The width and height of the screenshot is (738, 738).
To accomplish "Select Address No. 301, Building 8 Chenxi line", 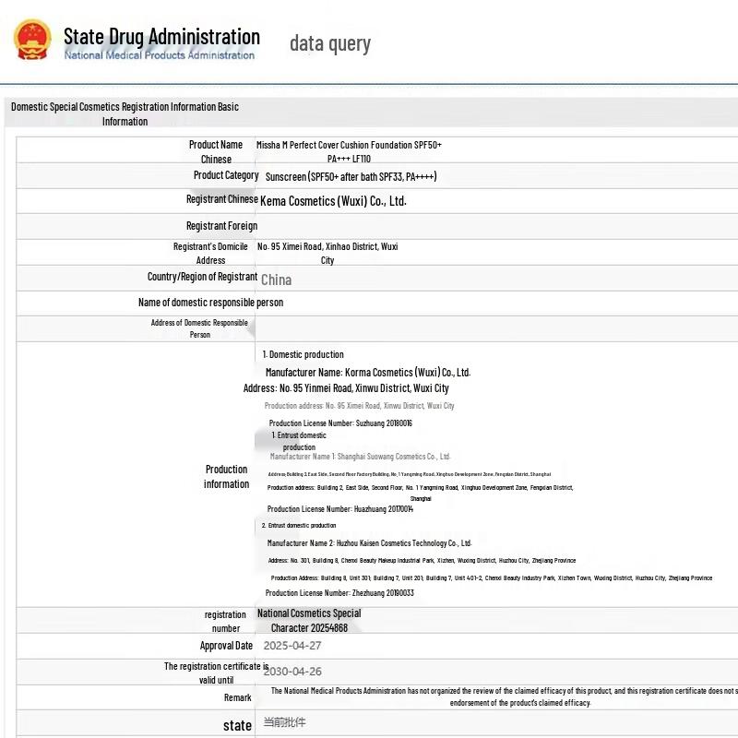I will (422, 561).
